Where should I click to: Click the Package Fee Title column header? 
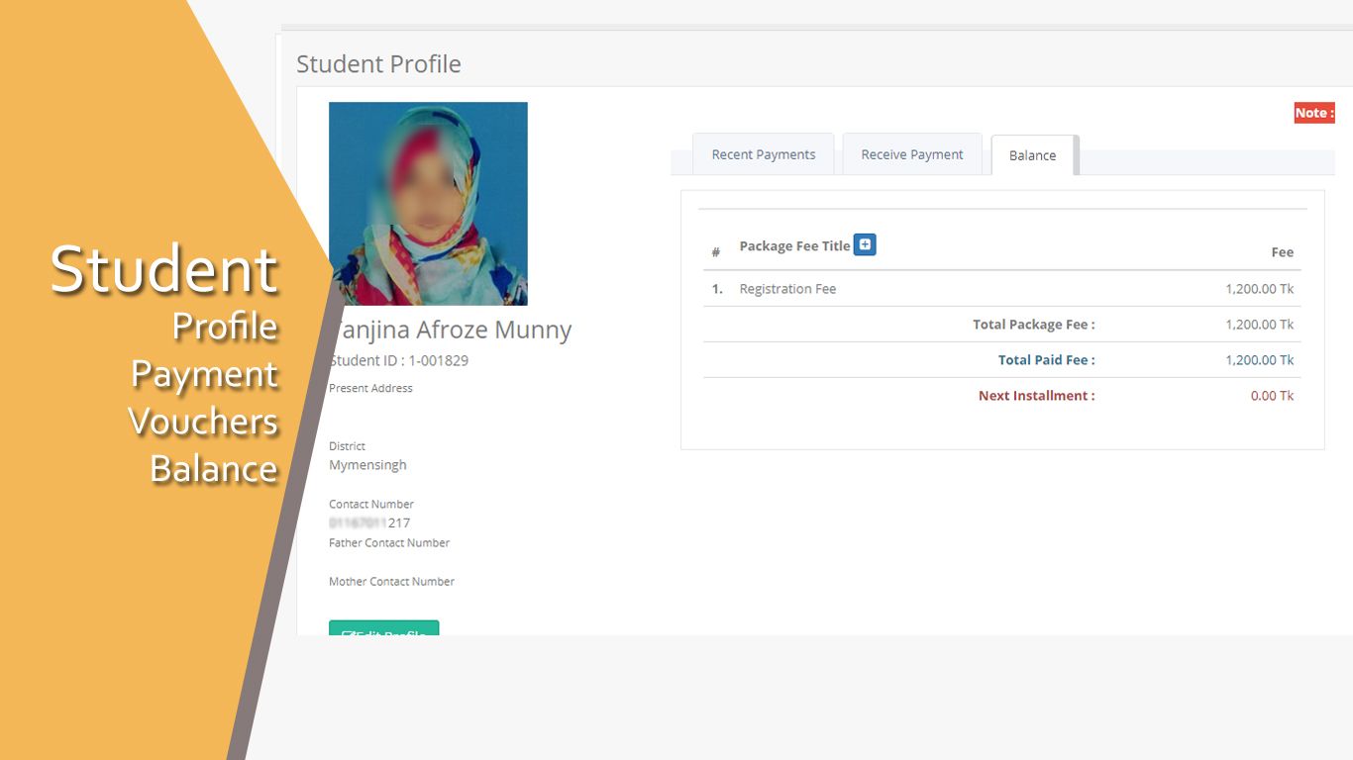click(x=794, y=246)
